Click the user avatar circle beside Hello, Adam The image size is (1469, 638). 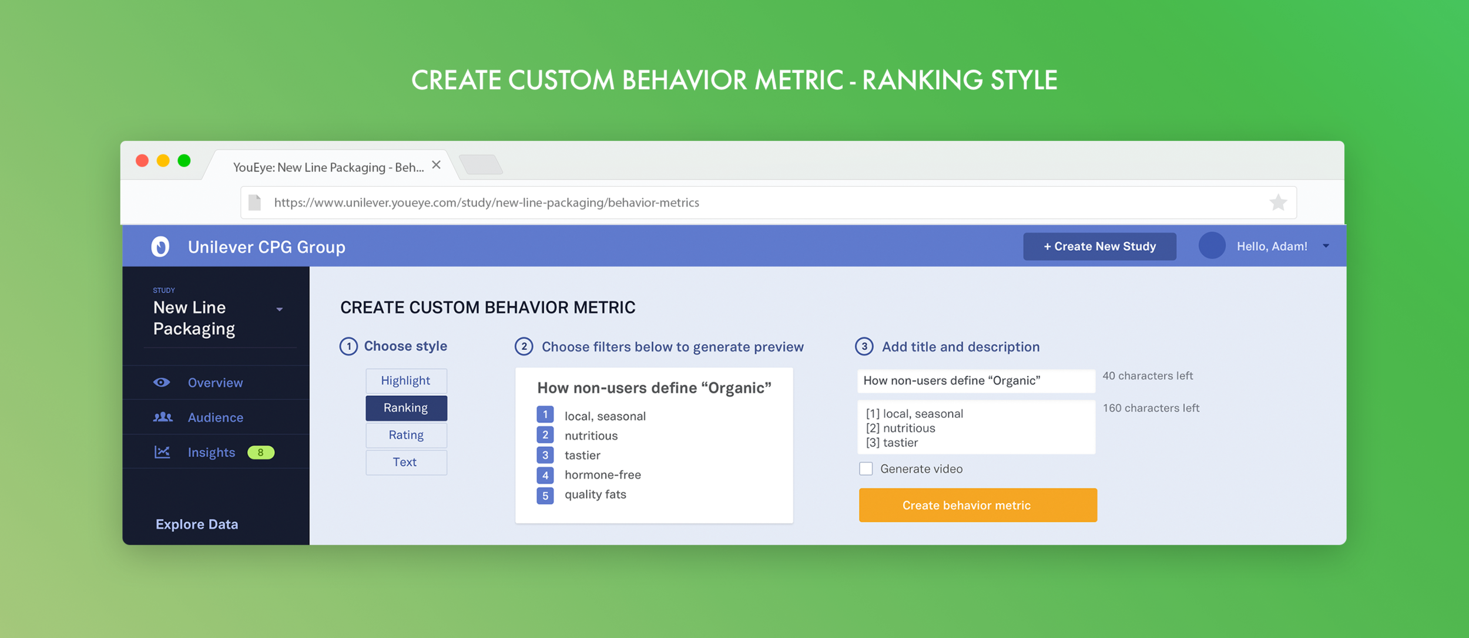pos(1212,246)
